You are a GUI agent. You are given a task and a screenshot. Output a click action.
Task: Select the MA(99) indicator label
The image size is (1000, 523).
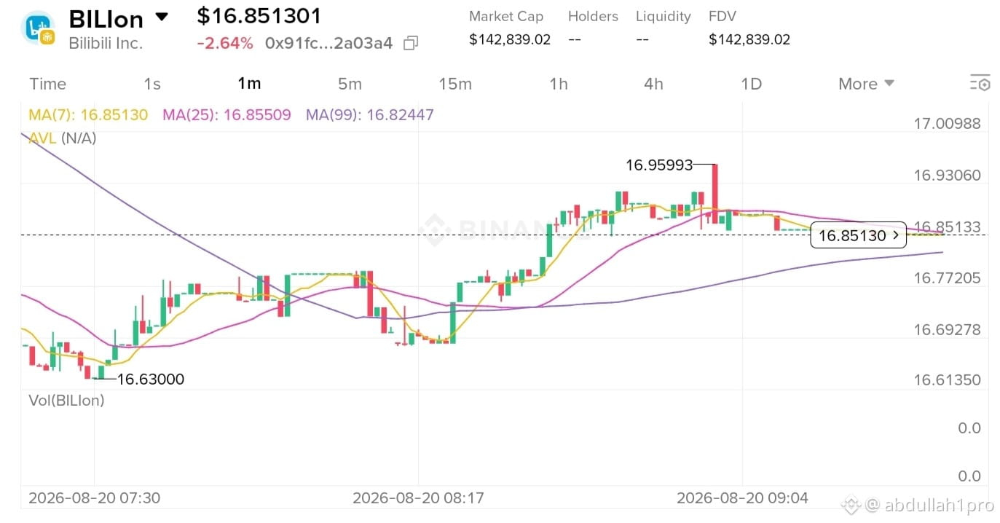click(x=370, y=115)
